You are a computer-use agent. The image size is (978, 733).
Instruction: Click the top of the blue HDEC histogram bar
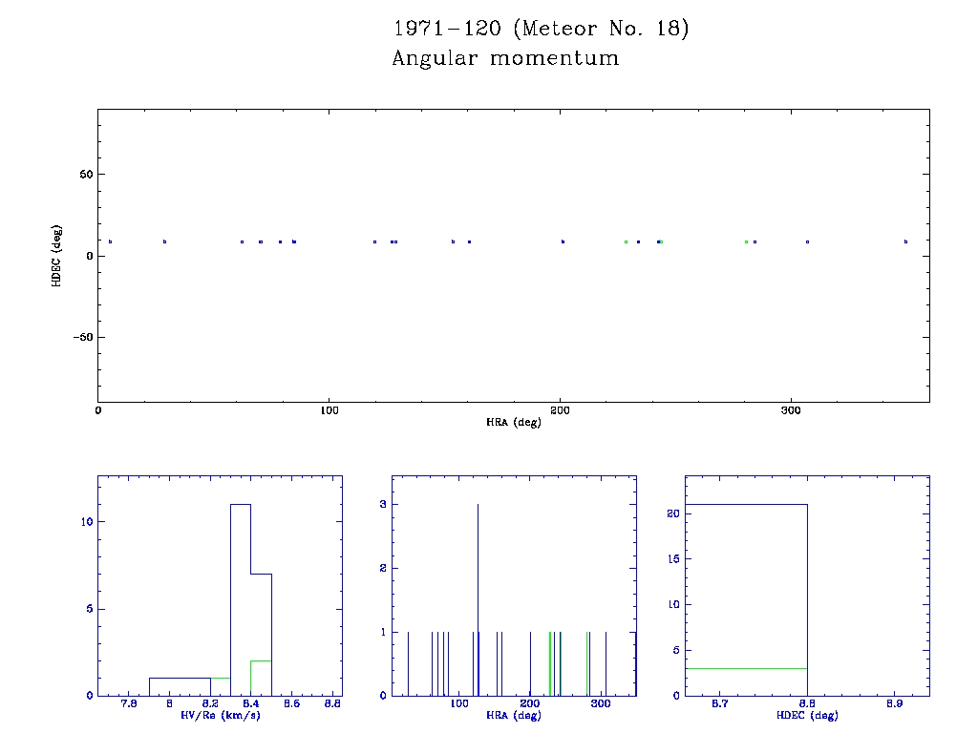[745, 504]
